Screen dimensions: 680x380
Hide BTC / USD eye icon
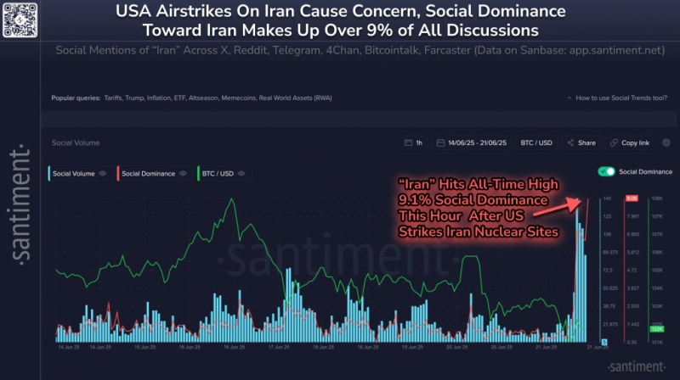(241, 174)
